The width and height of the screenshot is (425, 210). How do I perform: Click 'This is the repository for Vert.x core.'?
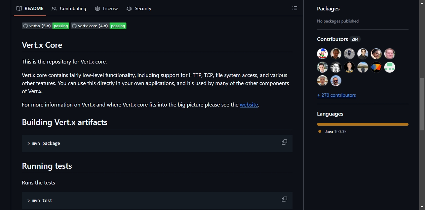pos(64,62)
